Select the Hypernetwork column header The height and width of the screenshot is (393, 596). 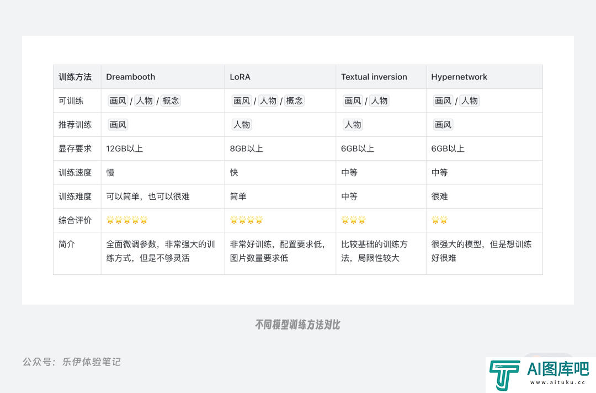coord(485,77)
